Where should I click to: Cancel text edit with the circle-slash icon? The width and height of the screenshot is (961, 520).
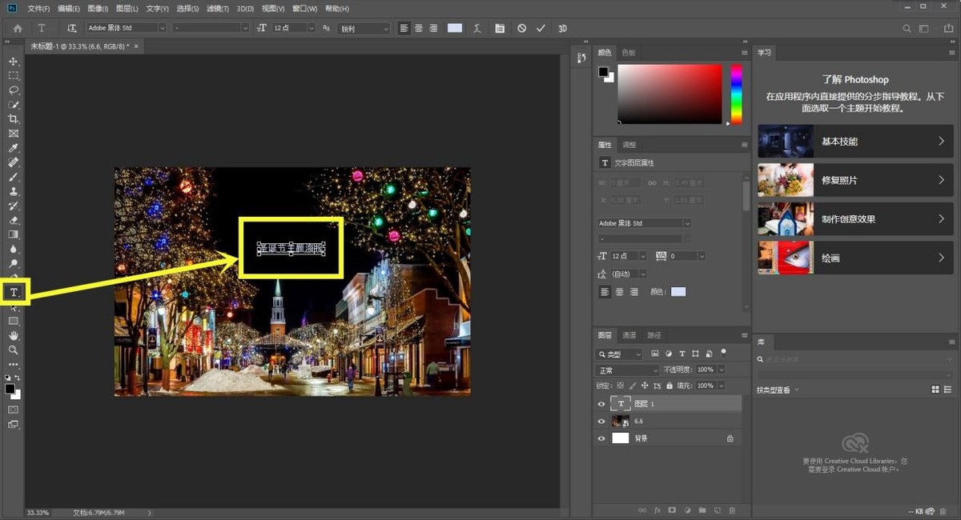click(x=521, y=28)
